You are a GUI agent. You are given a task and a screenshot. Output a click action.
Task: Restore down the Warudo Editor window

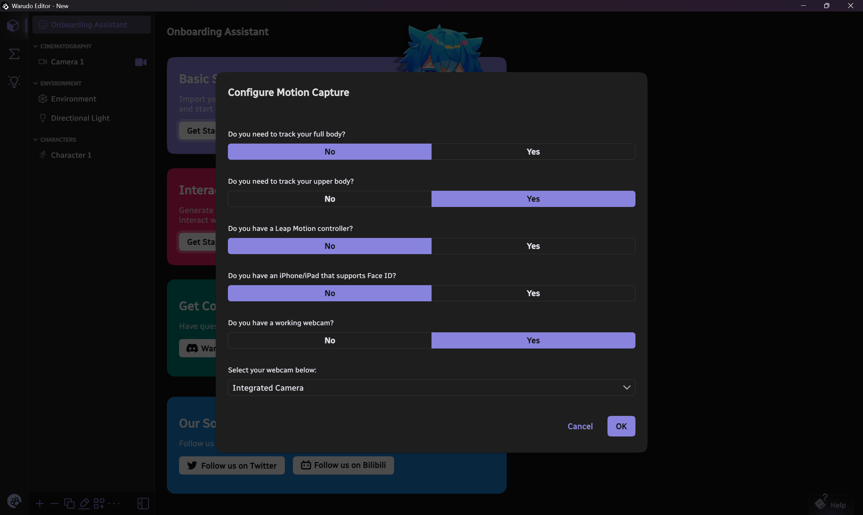point(827,5)
